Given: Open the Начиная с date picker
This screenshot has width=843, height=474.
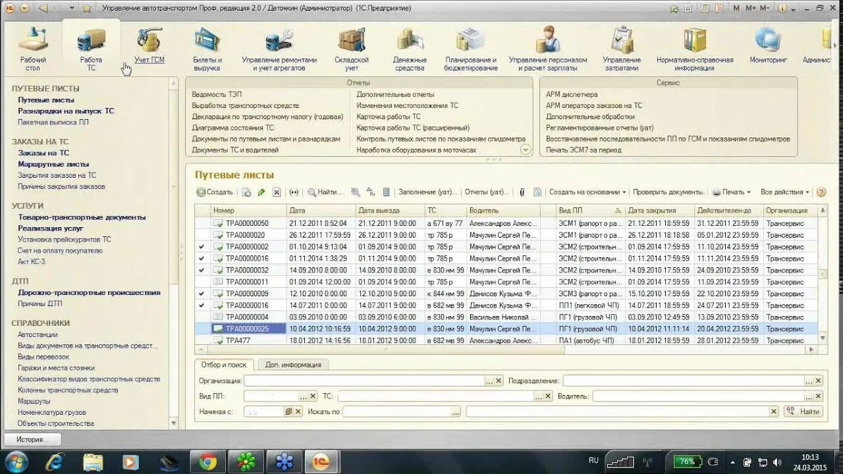Looking at the screenshot, I should click(288, 411).
